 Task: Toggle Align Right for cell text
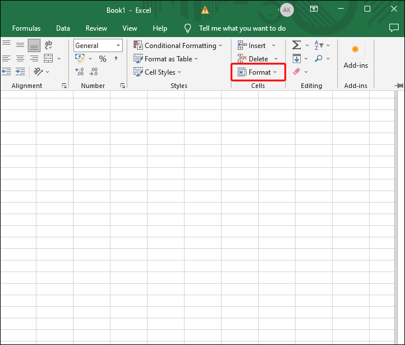(34, 58)
